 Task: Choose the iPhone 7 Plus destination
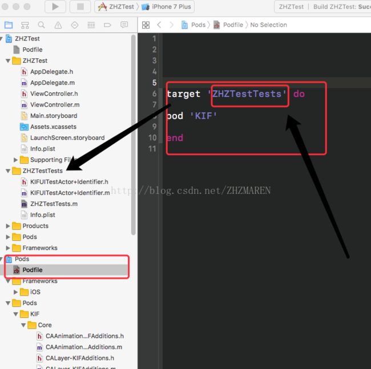click(166, 7)
